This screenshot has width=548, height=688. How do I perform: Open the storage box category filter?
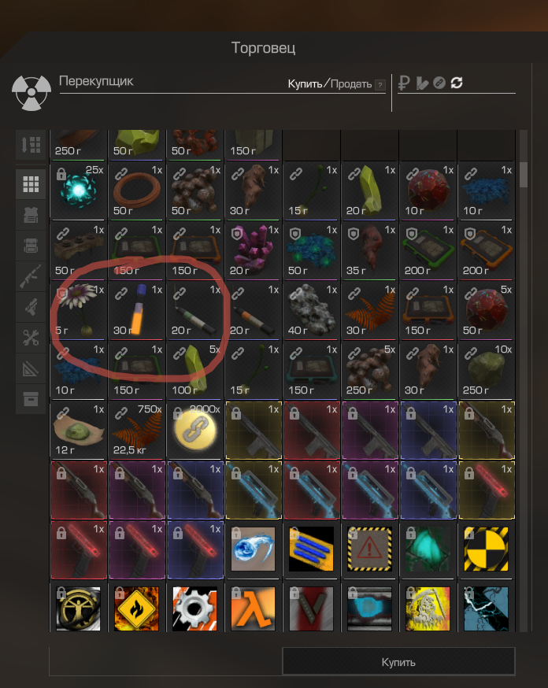(31, 399)
